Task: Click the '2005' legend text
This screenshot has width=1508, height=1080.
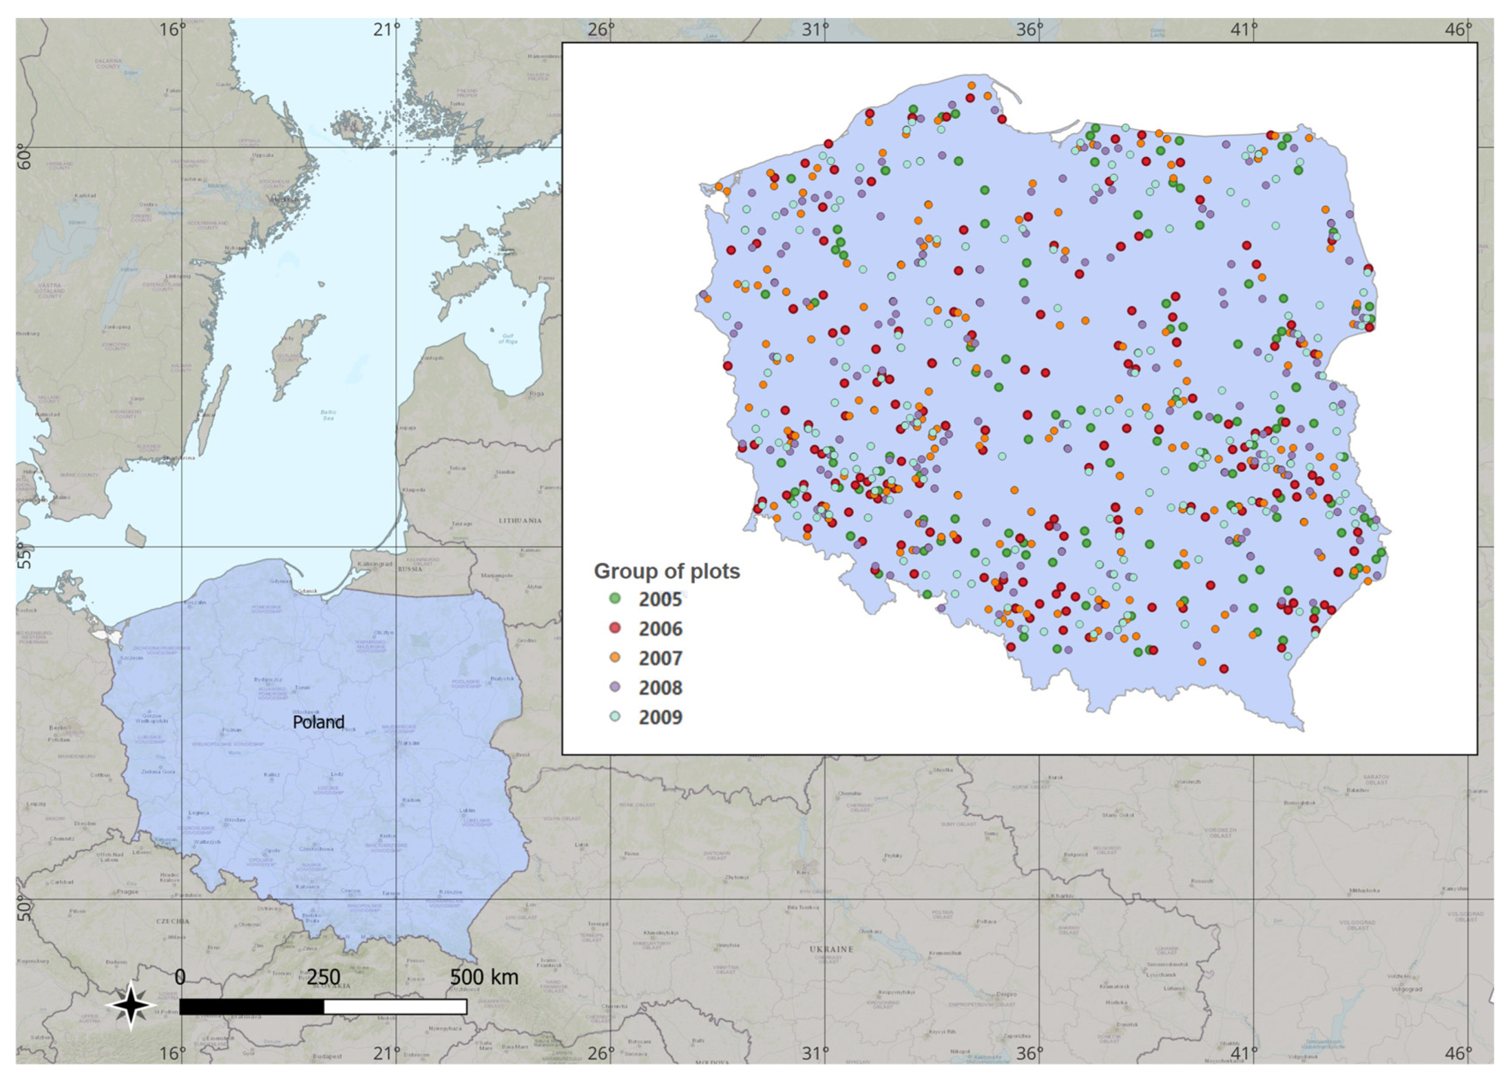Action: click(661, 599)
